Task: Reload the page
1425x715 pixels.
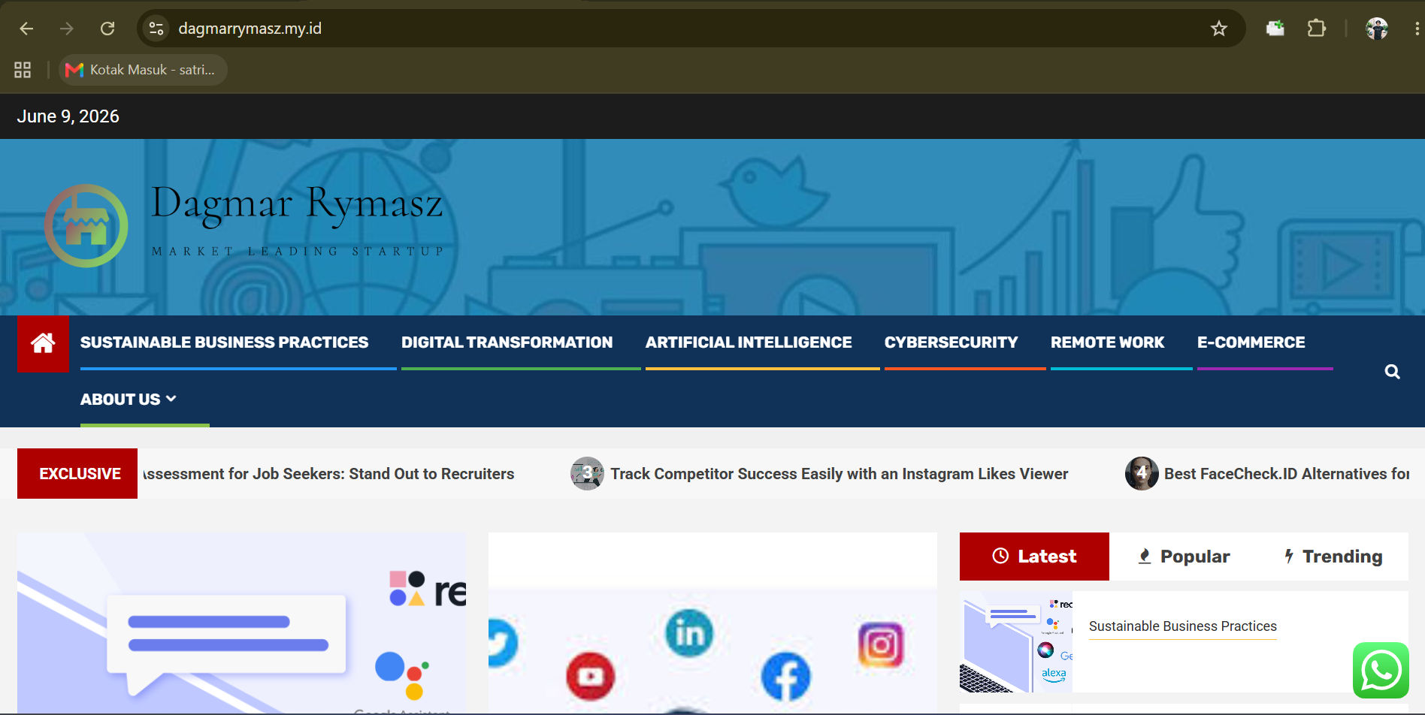Action: pos(107,29)
